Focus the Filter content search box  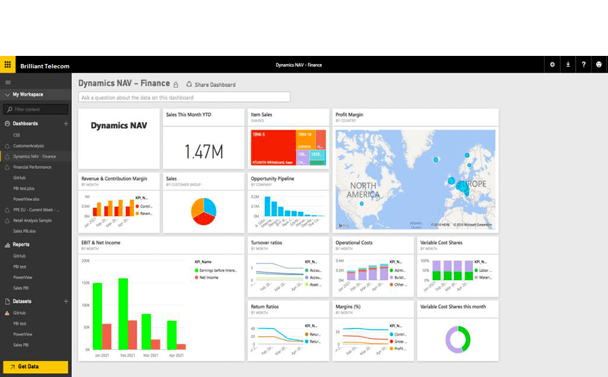tap(36, 109)
